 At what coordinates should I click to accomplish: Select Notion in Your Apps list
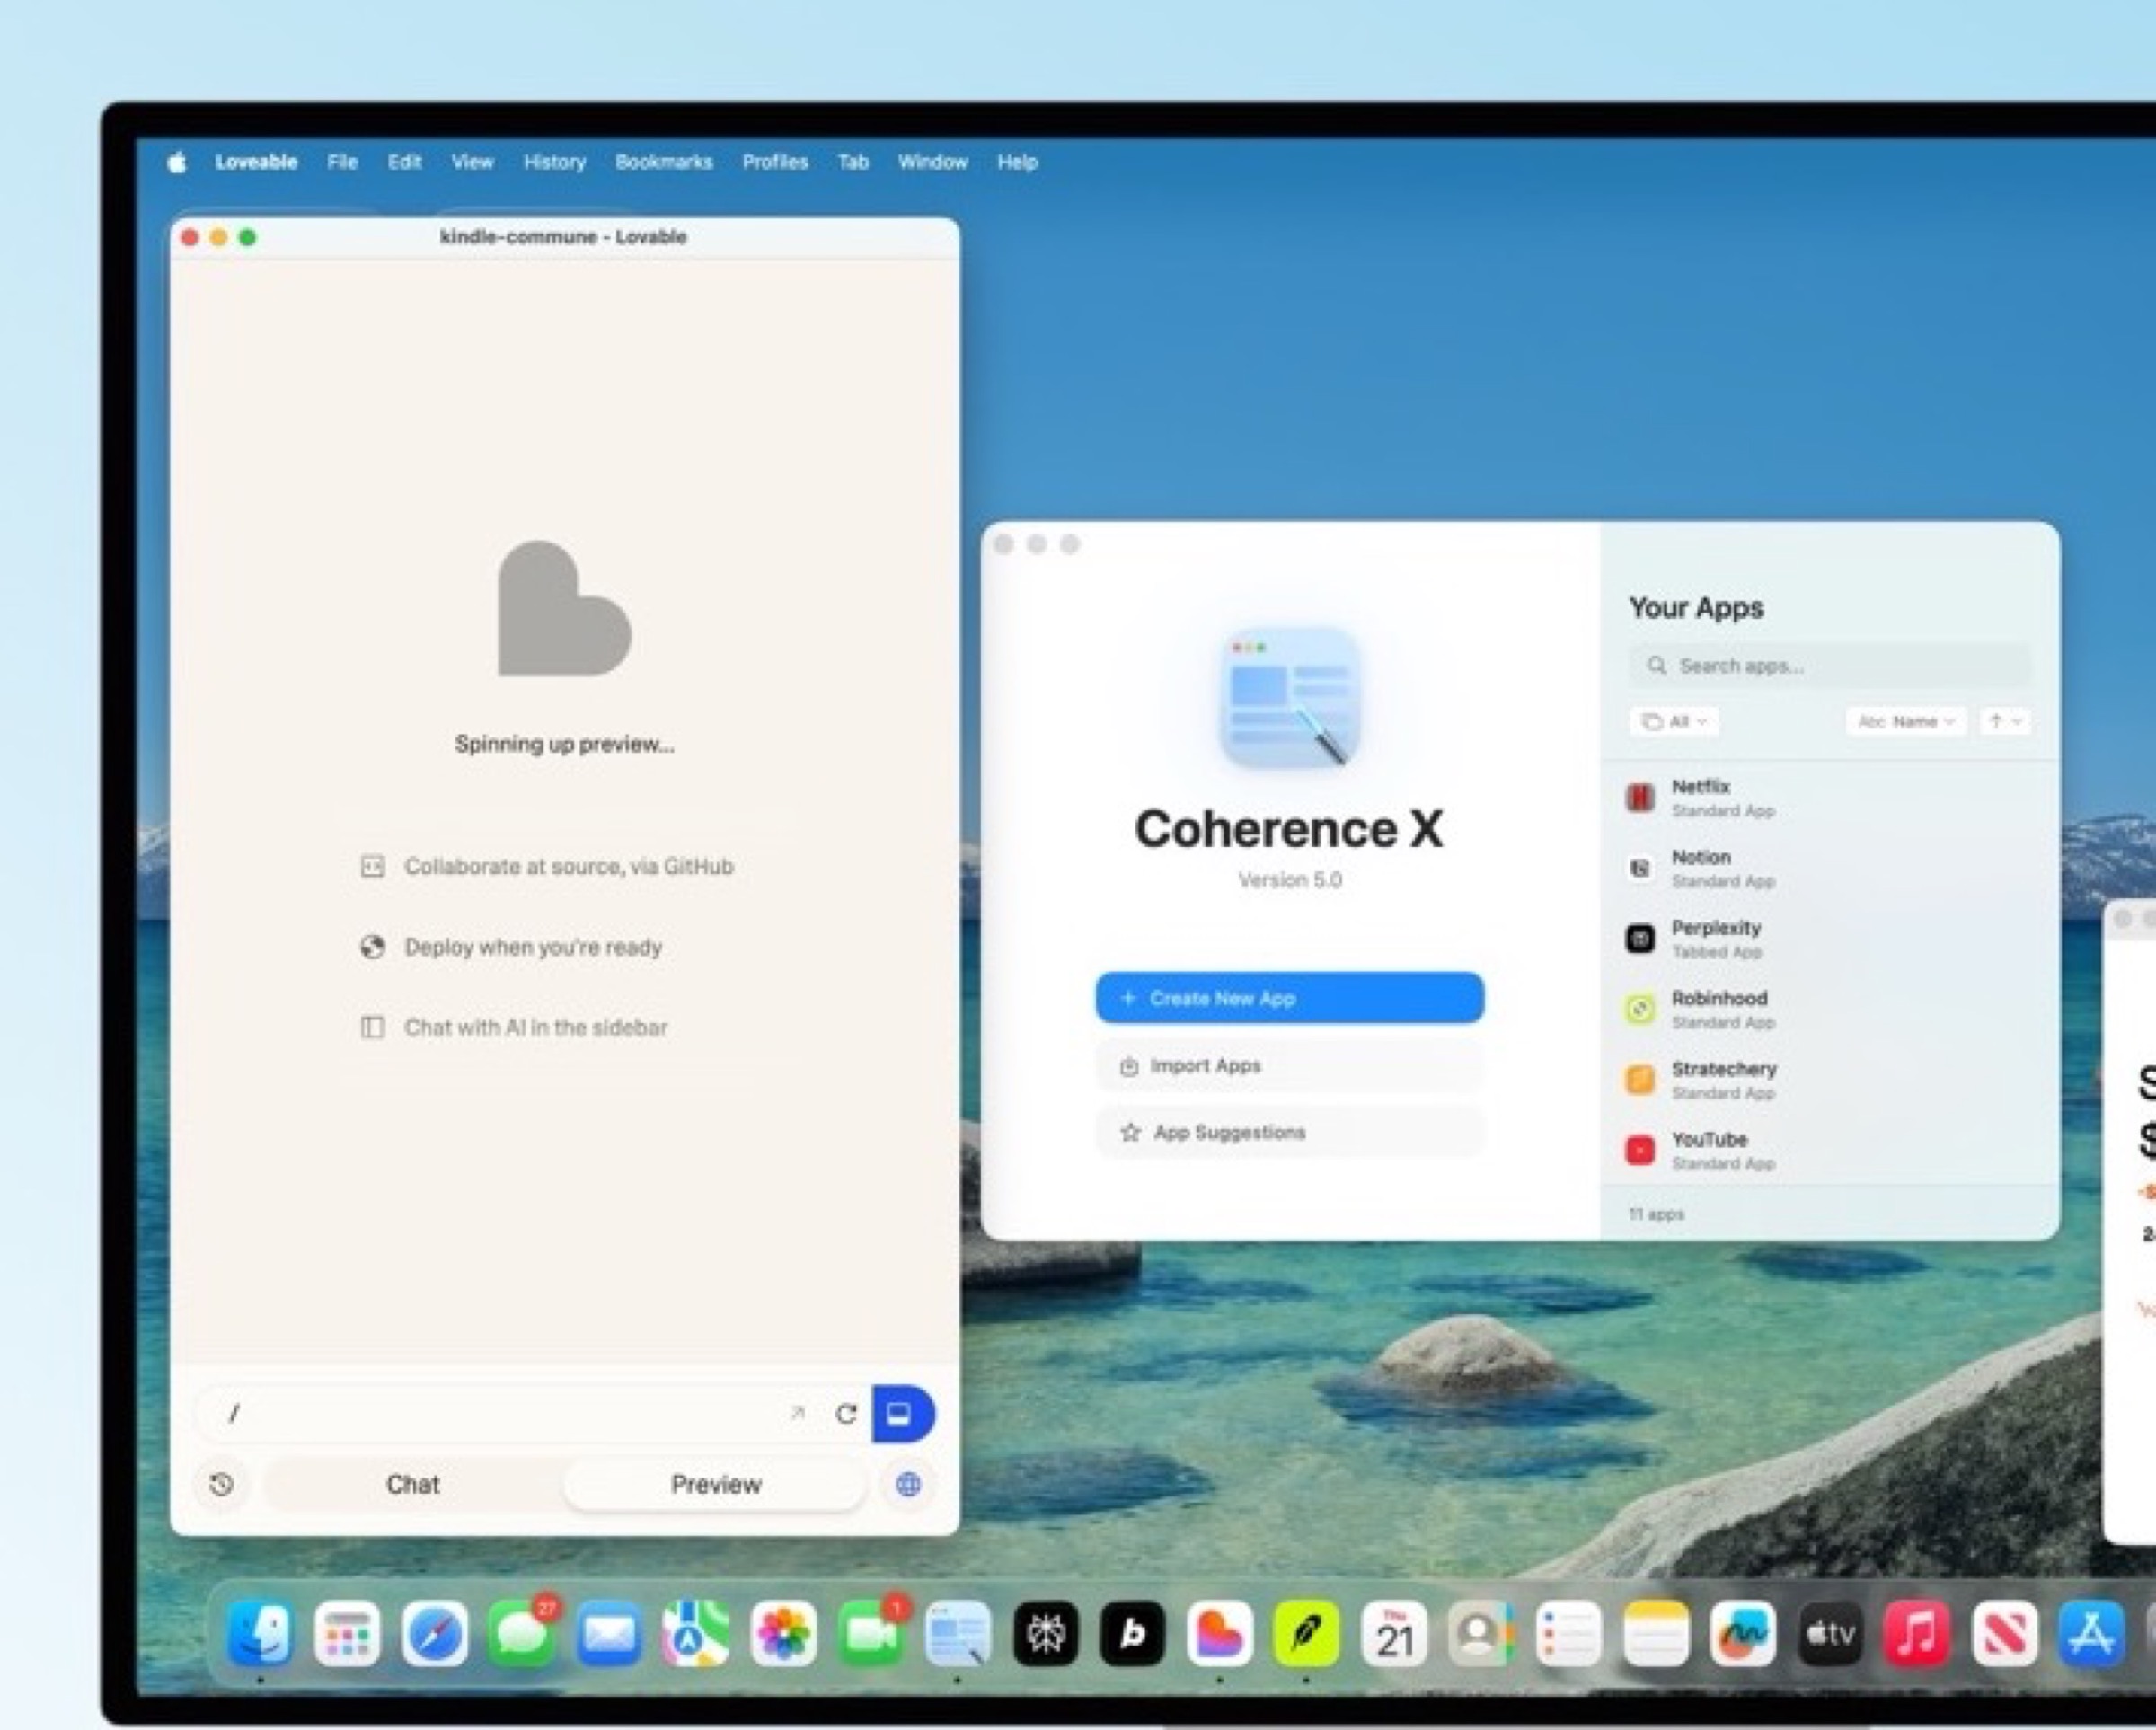click(1828, 868)
